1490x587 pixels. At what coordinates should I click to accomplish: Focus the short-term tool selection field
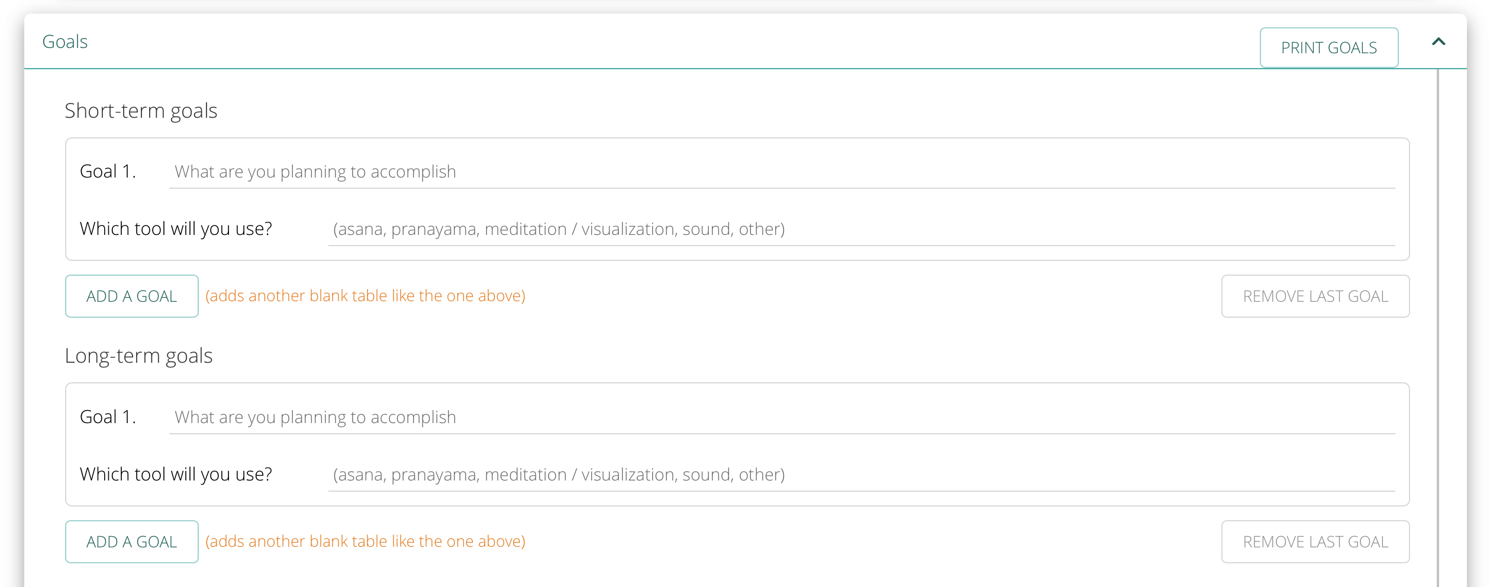[x=862, y=229]
